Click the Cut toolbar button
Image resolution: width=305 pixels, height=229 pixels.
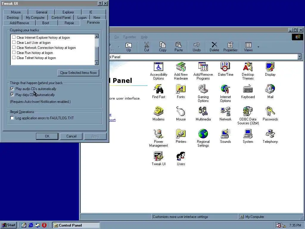[x=147, y=47]
